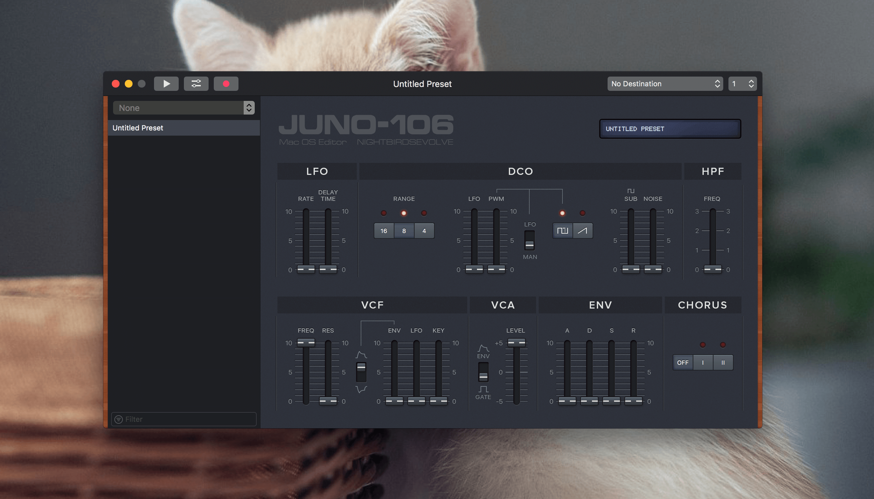The width and height of the screenshot is (874, 499).
Task: Flip the PWM LFO/MAN switch
Action: (x=530, y=241)
